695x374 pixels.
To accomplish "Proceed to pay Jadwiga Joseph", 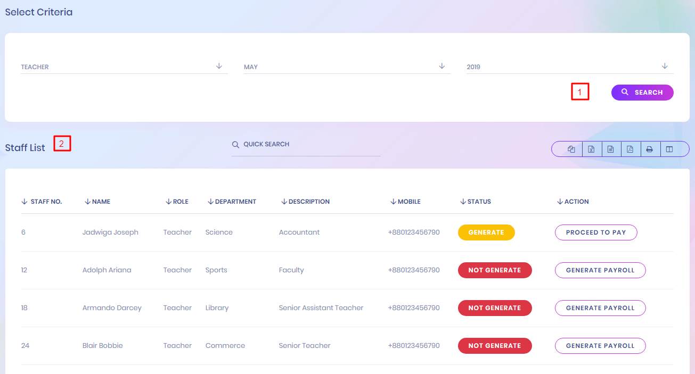I will point(596,232).
